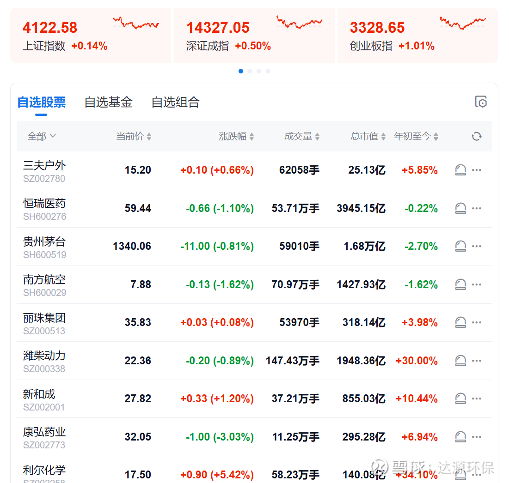
Task: Click 新和成 change +0.33 (+1.20%)
Action: pos(217,398)
